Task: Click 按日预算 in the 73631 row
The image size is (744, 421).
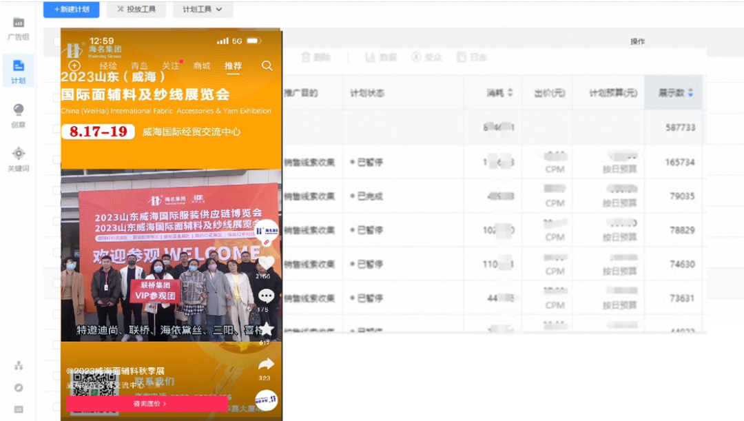Action: (620, 305)
